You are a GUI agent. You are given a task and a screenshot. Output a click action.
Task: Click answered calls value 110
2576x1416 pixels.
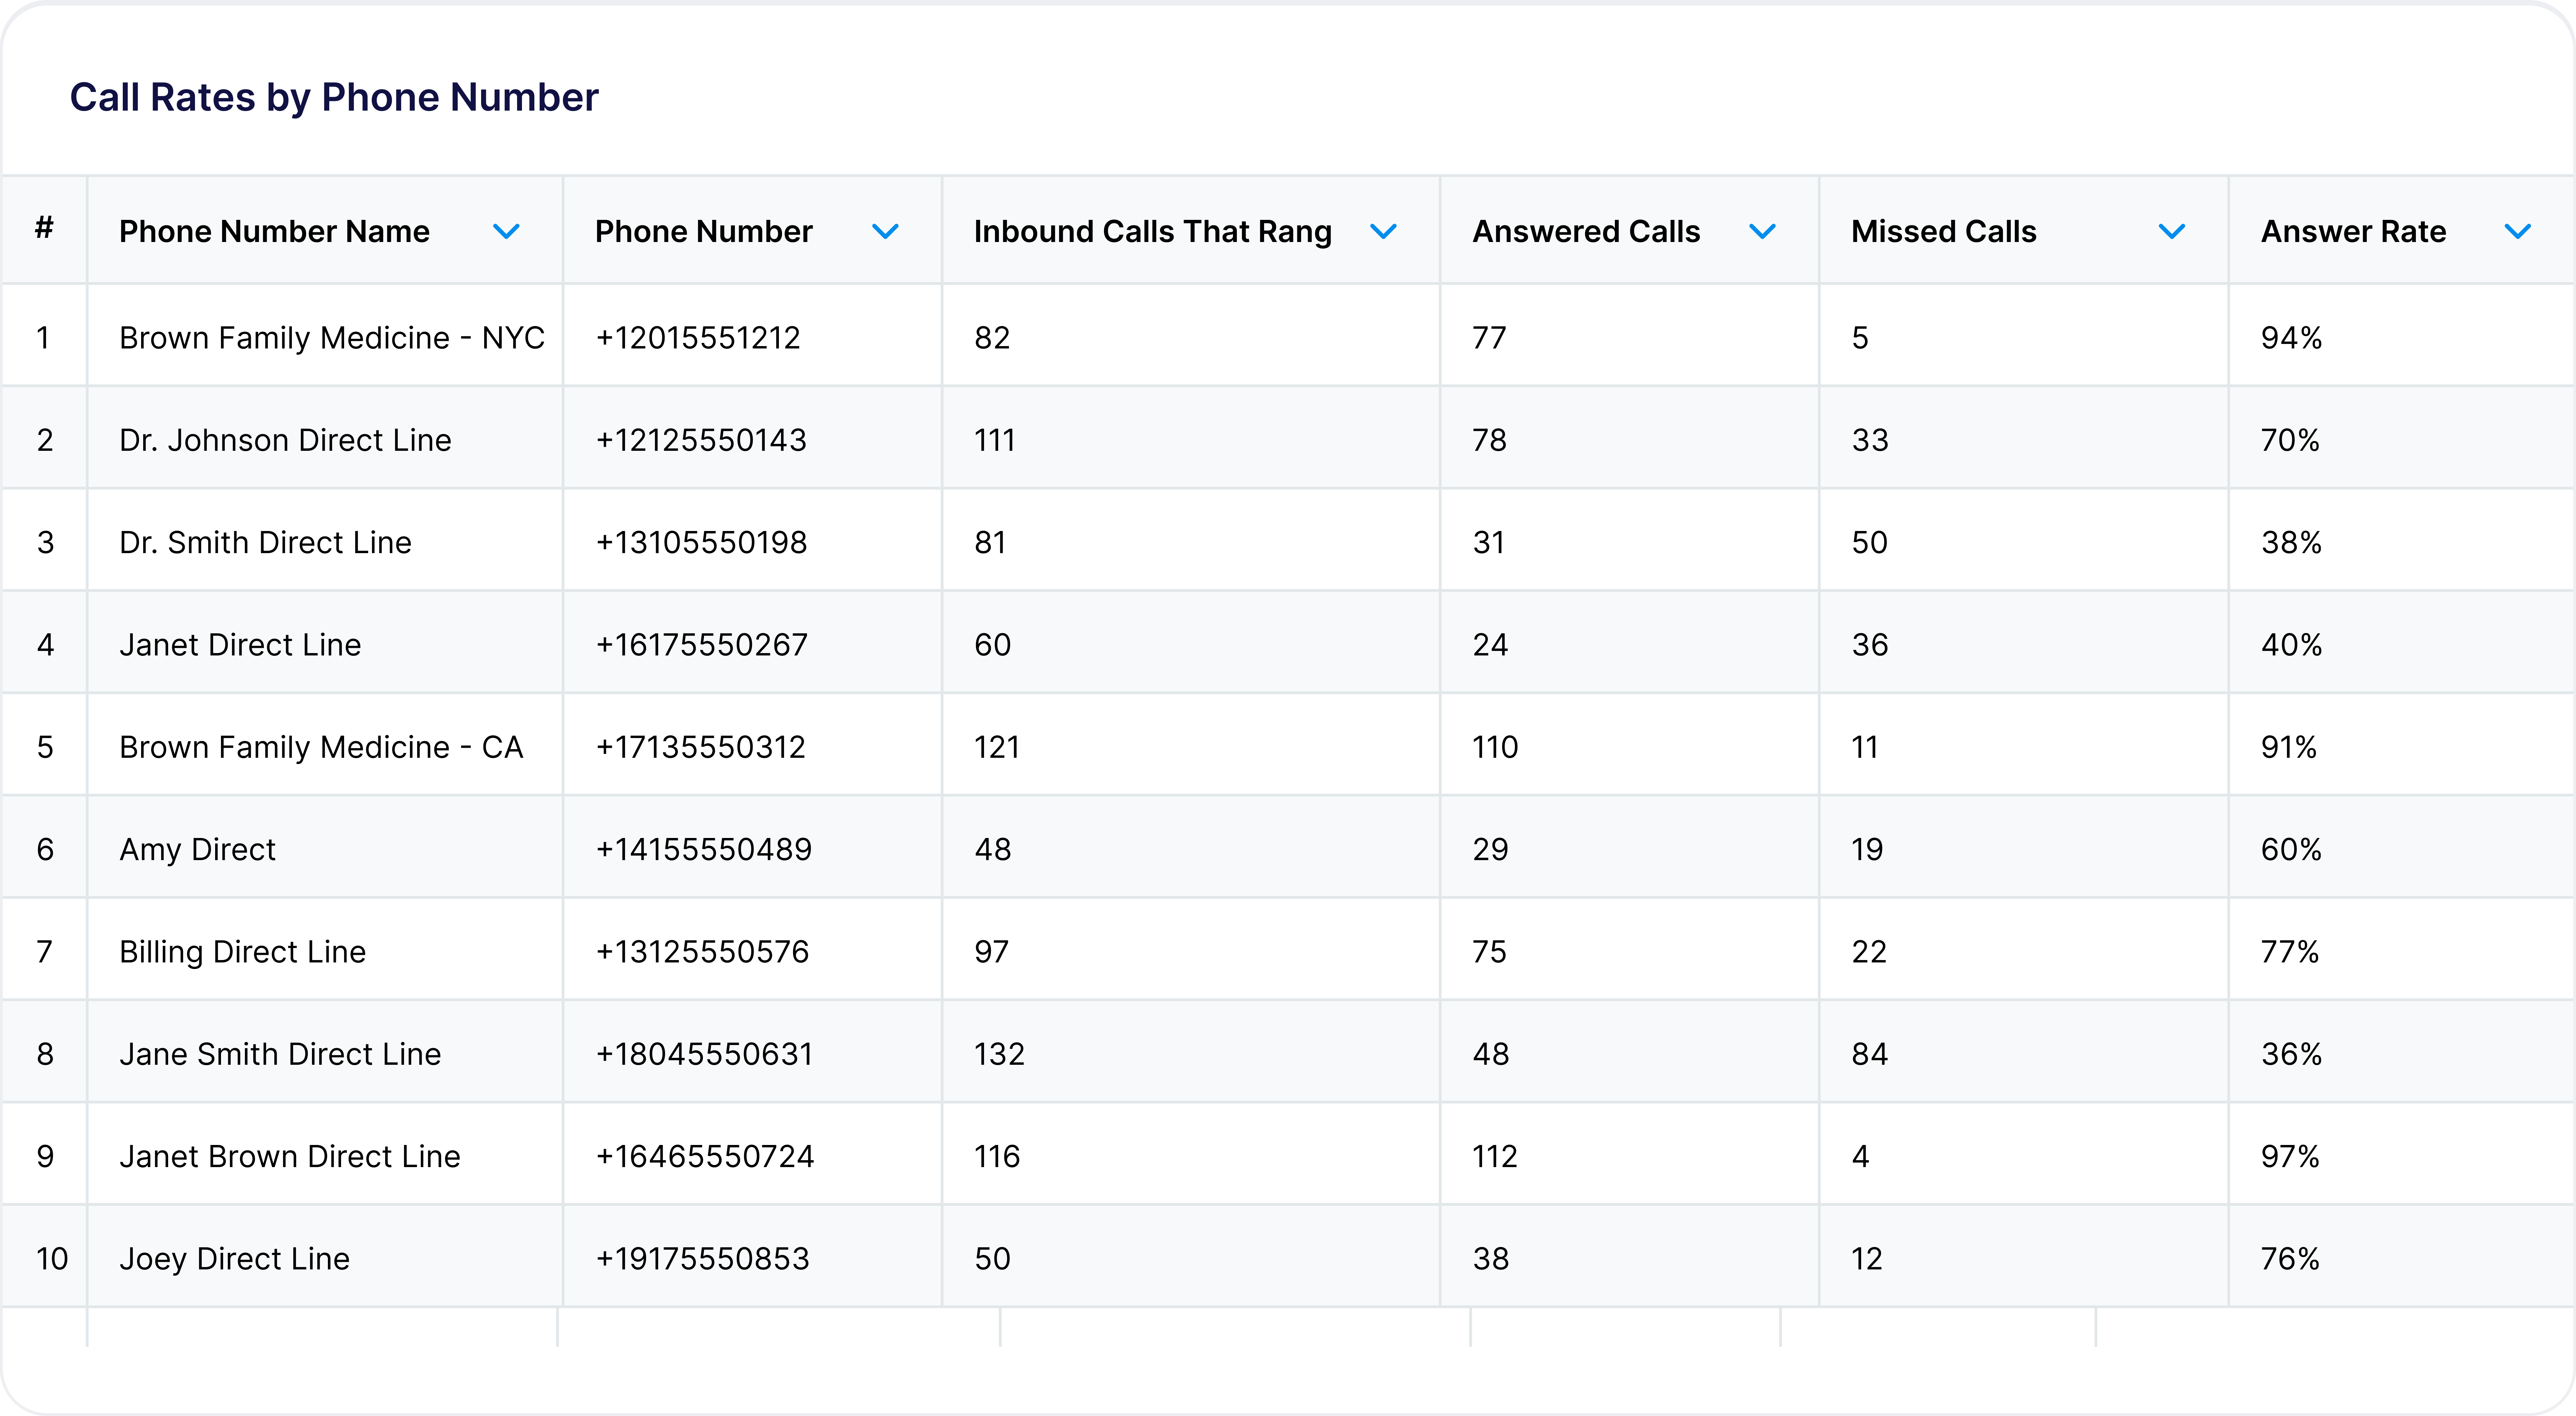coord(1495,747)
